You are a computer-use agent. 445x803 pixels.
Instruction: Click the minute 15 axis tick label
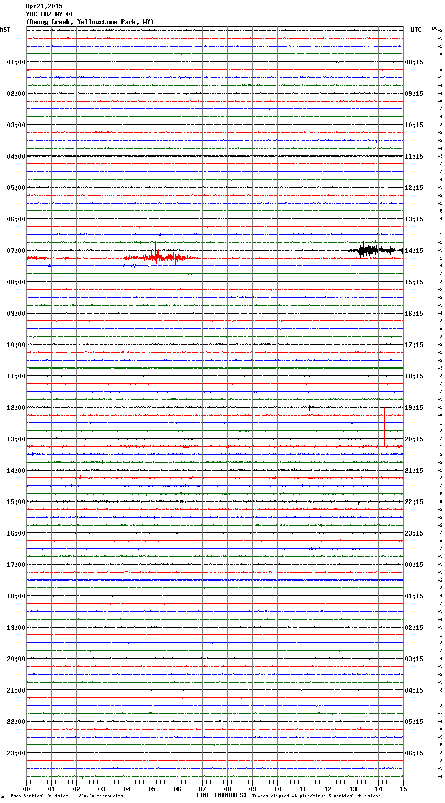coord(403,789)
